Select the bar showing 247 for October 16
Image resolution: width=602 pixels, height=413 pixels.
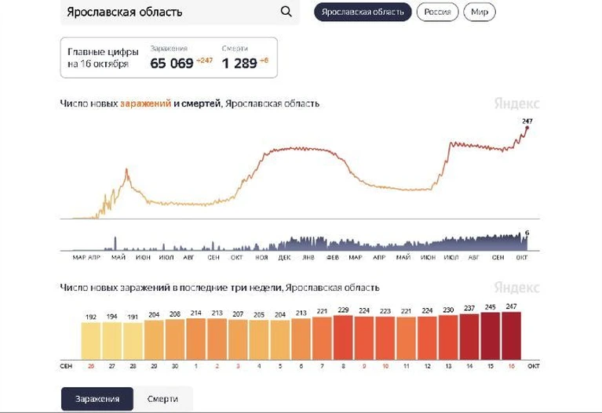tap(511, 336)
